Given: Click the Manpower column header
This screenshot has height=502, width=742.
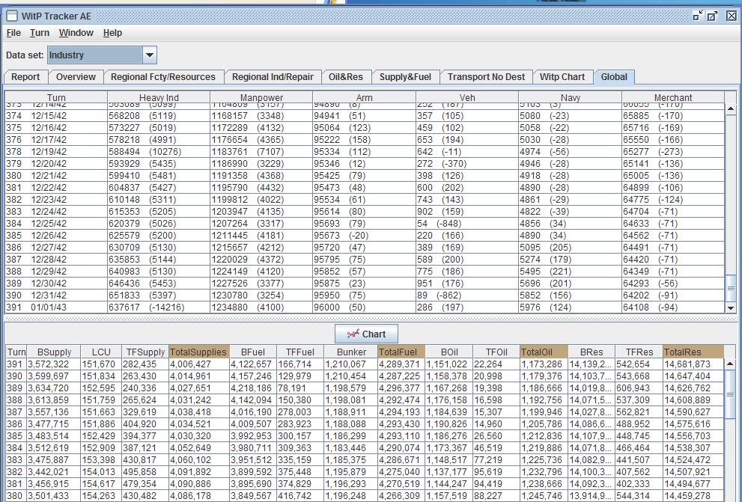Looking at the screenshot, I should pyautogui.click(x=261, y=97).
